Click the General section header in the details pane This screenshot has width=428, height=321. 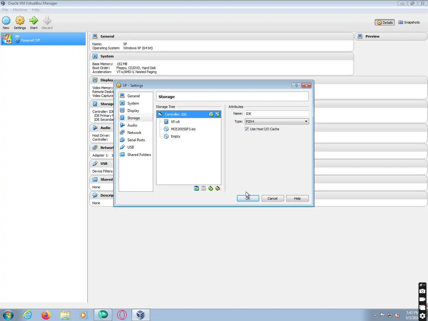pyautogui.click(x=222, y=36)
